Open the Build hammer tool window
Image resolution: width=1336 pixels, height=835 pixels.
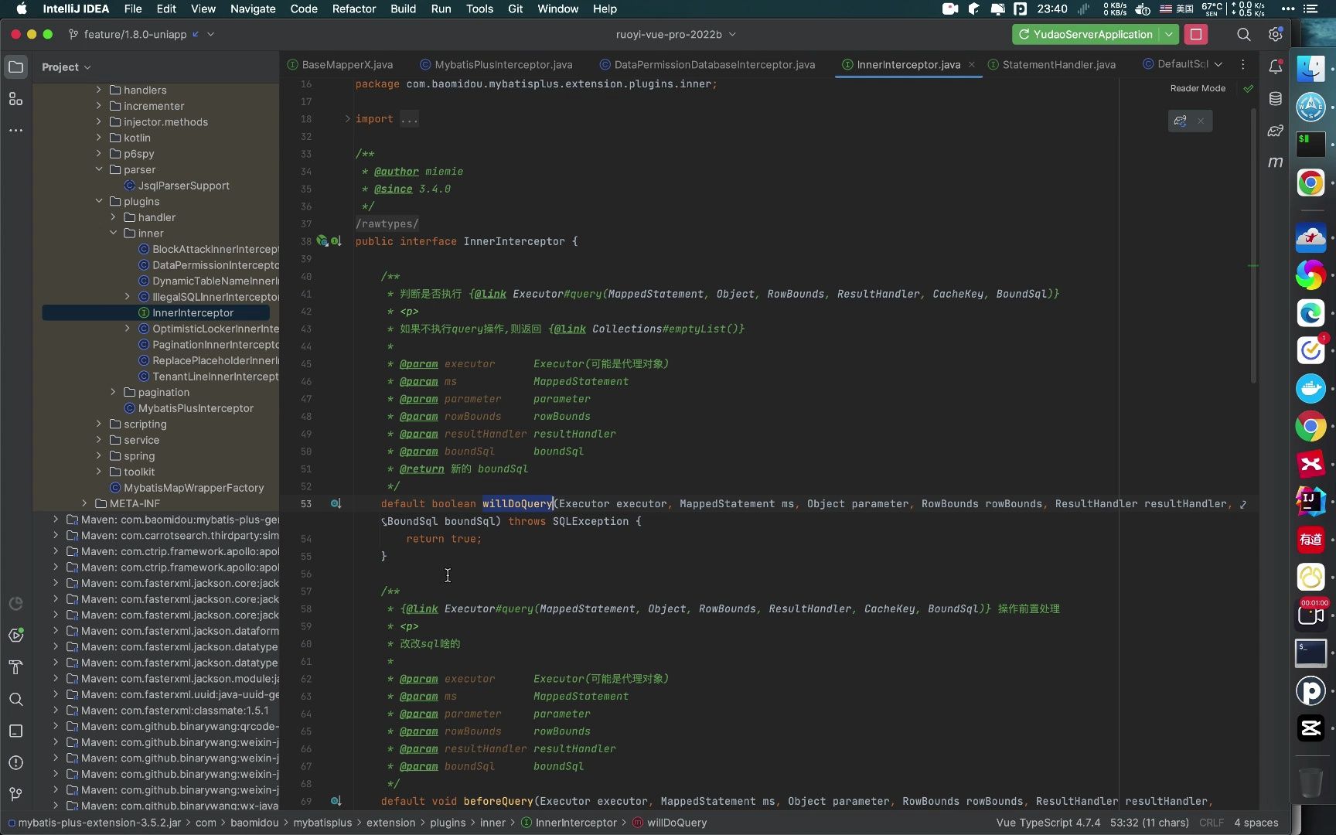15,667
